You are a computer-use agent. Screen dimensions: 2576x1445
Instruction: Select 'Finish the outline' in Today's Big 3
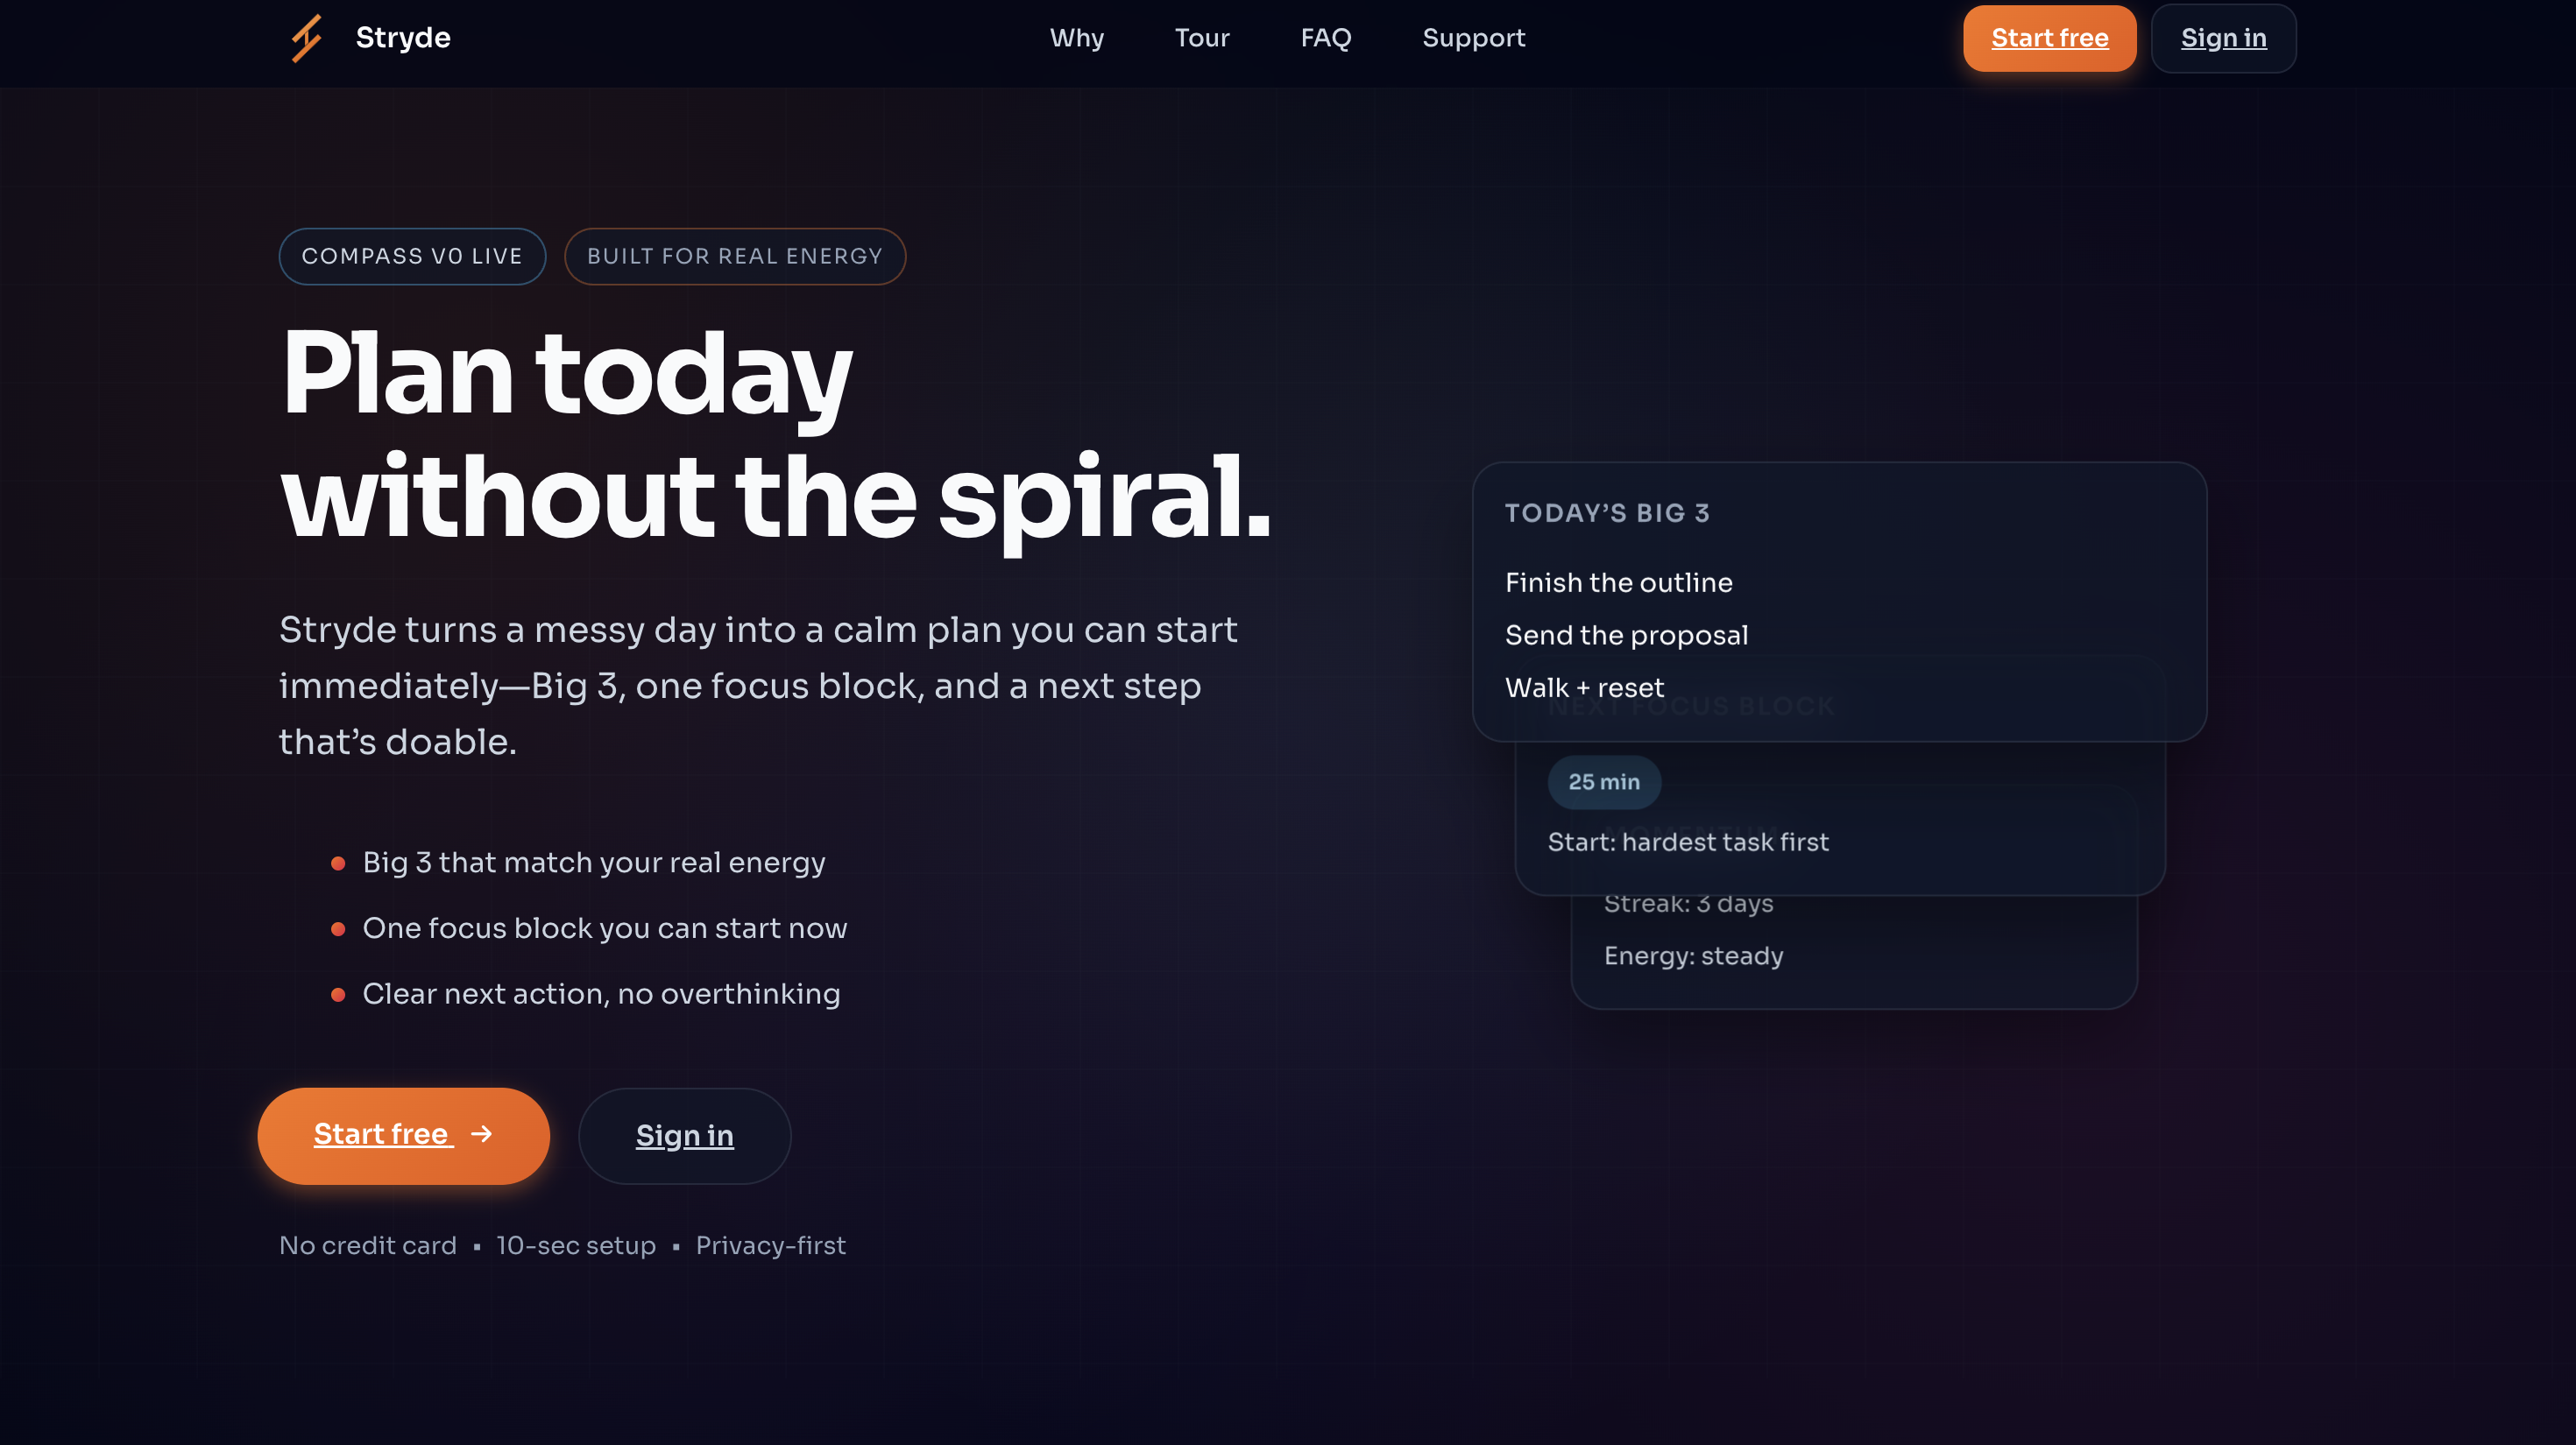pyautogui.click(x=1619, y=582)
